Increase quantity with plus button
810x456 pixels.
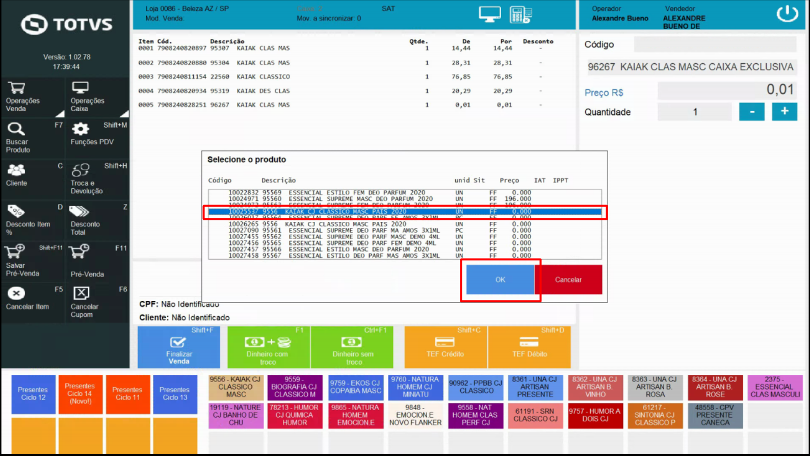pos(785,112)
